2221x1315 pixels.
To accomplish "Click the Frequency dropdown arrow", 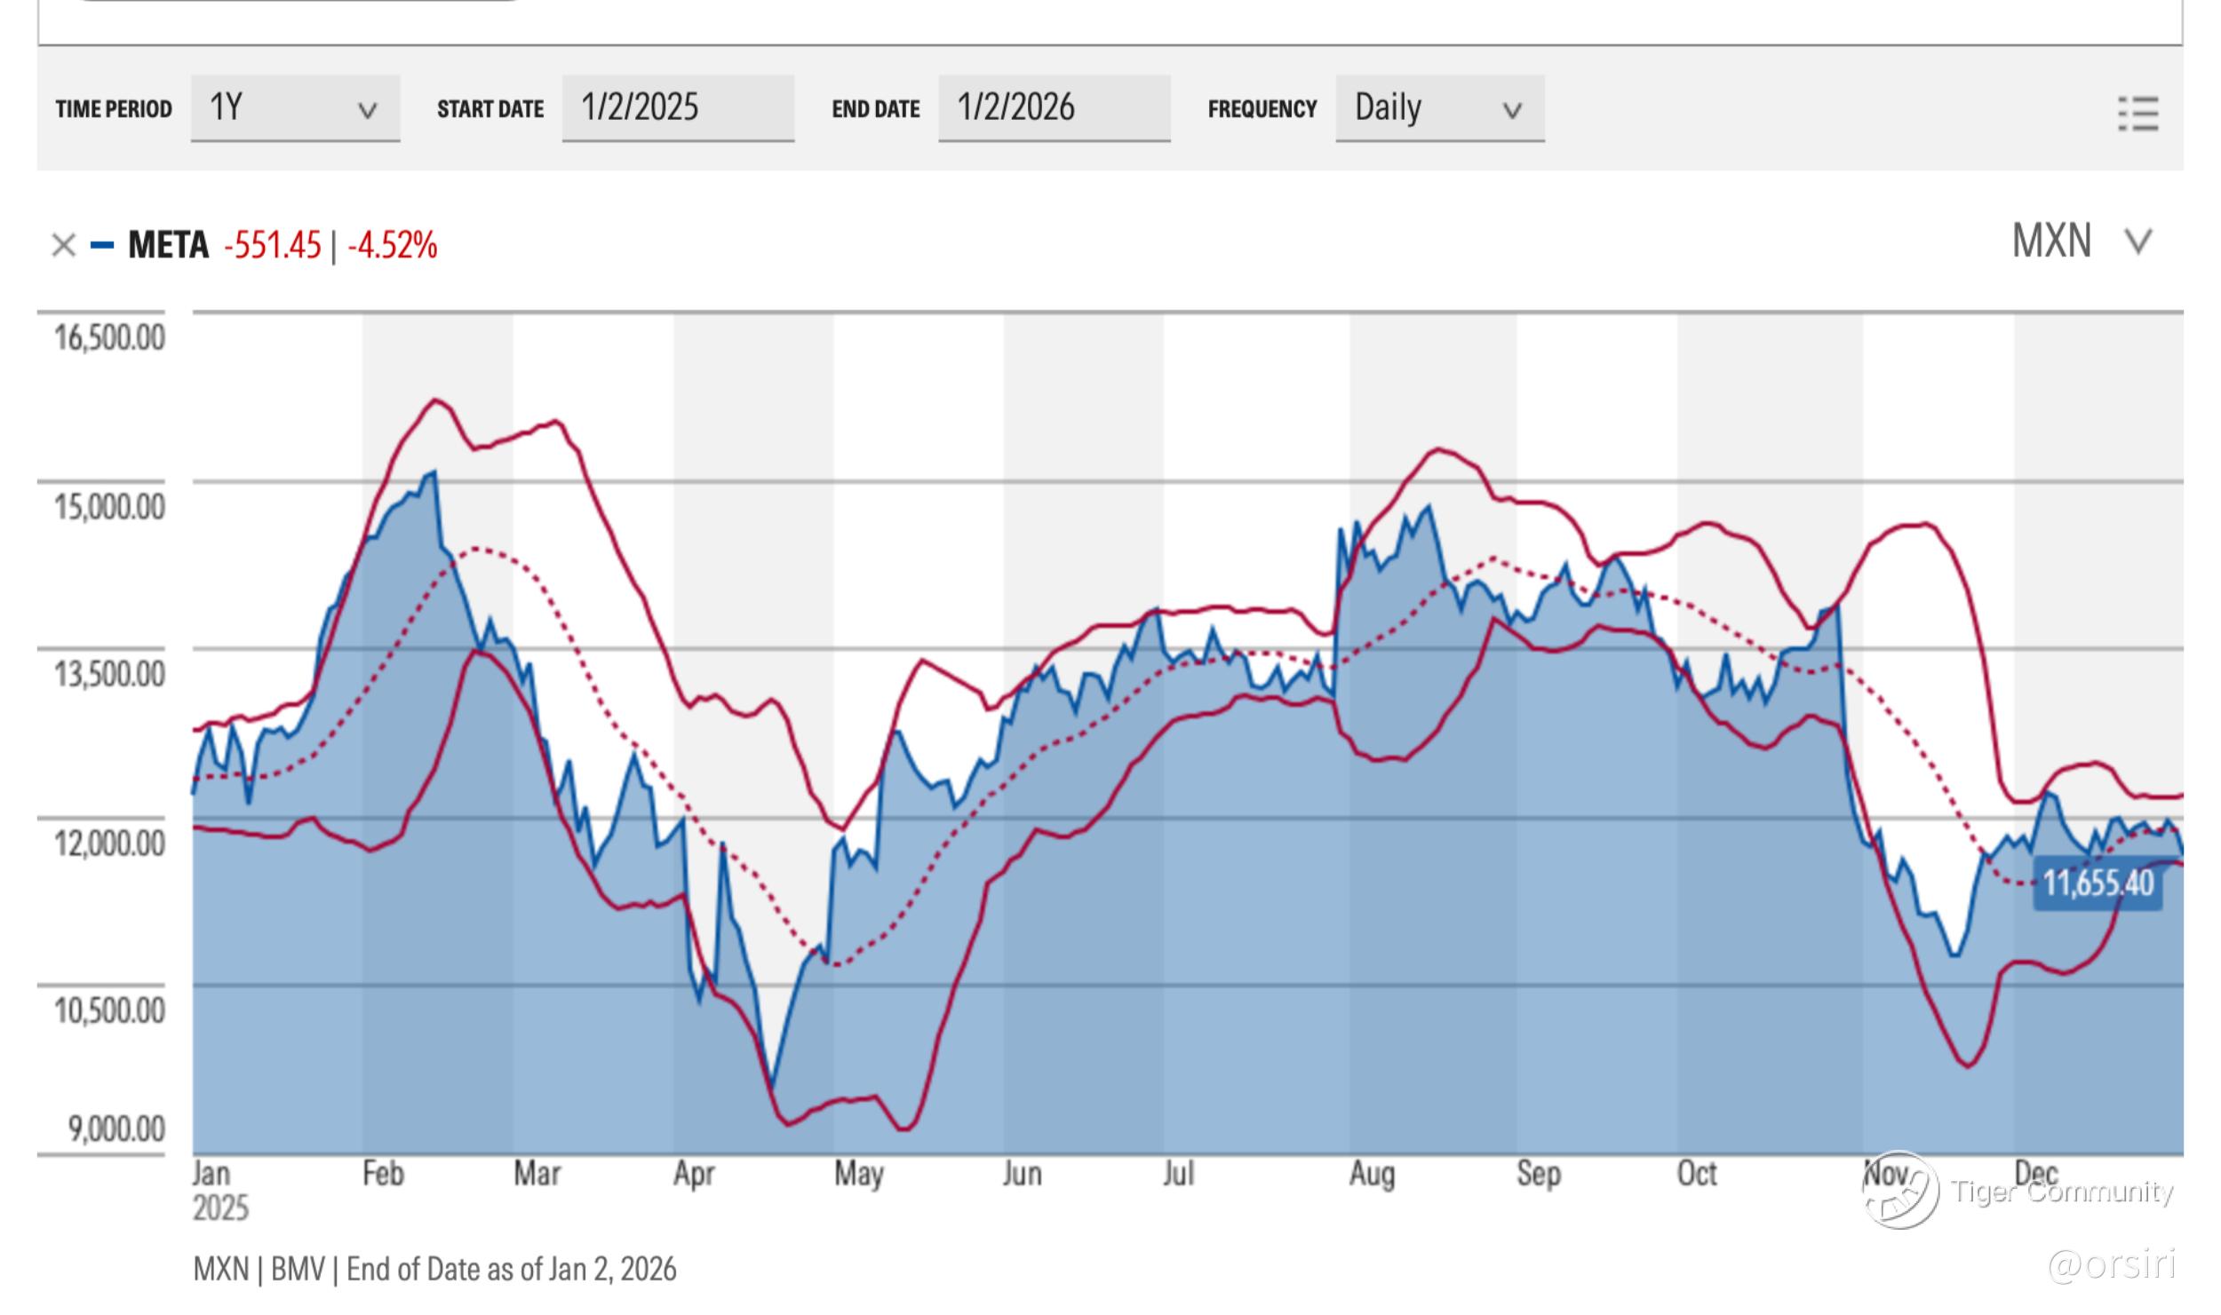I will (x=1512, y=111).
